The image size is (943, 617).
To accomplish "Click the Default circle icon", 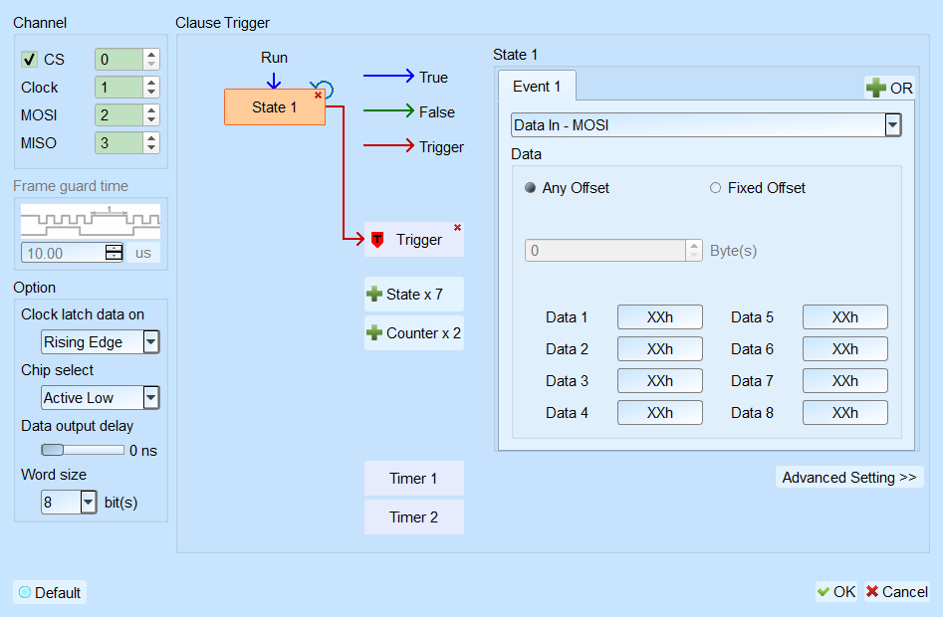I will point(25,592).
